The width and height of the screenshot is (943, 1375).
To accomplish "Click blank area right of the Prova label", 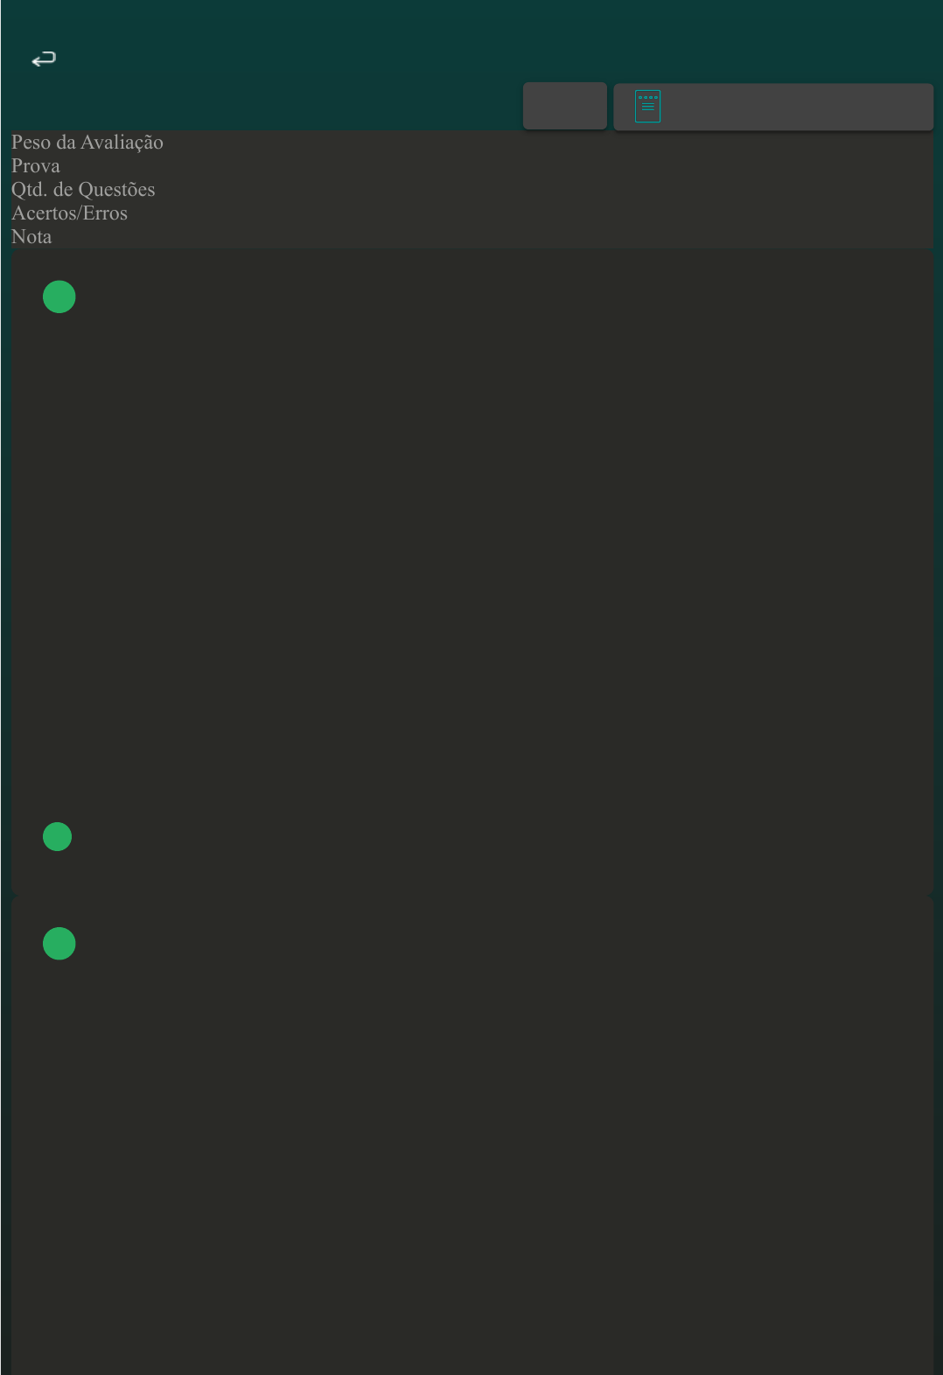I will [497, 165].
